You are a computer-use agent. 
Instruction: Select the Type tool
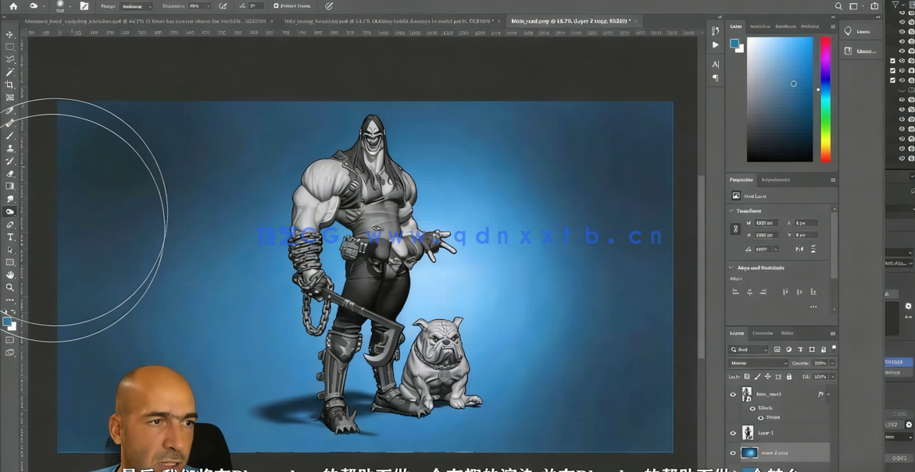click(x=9, y=237)
